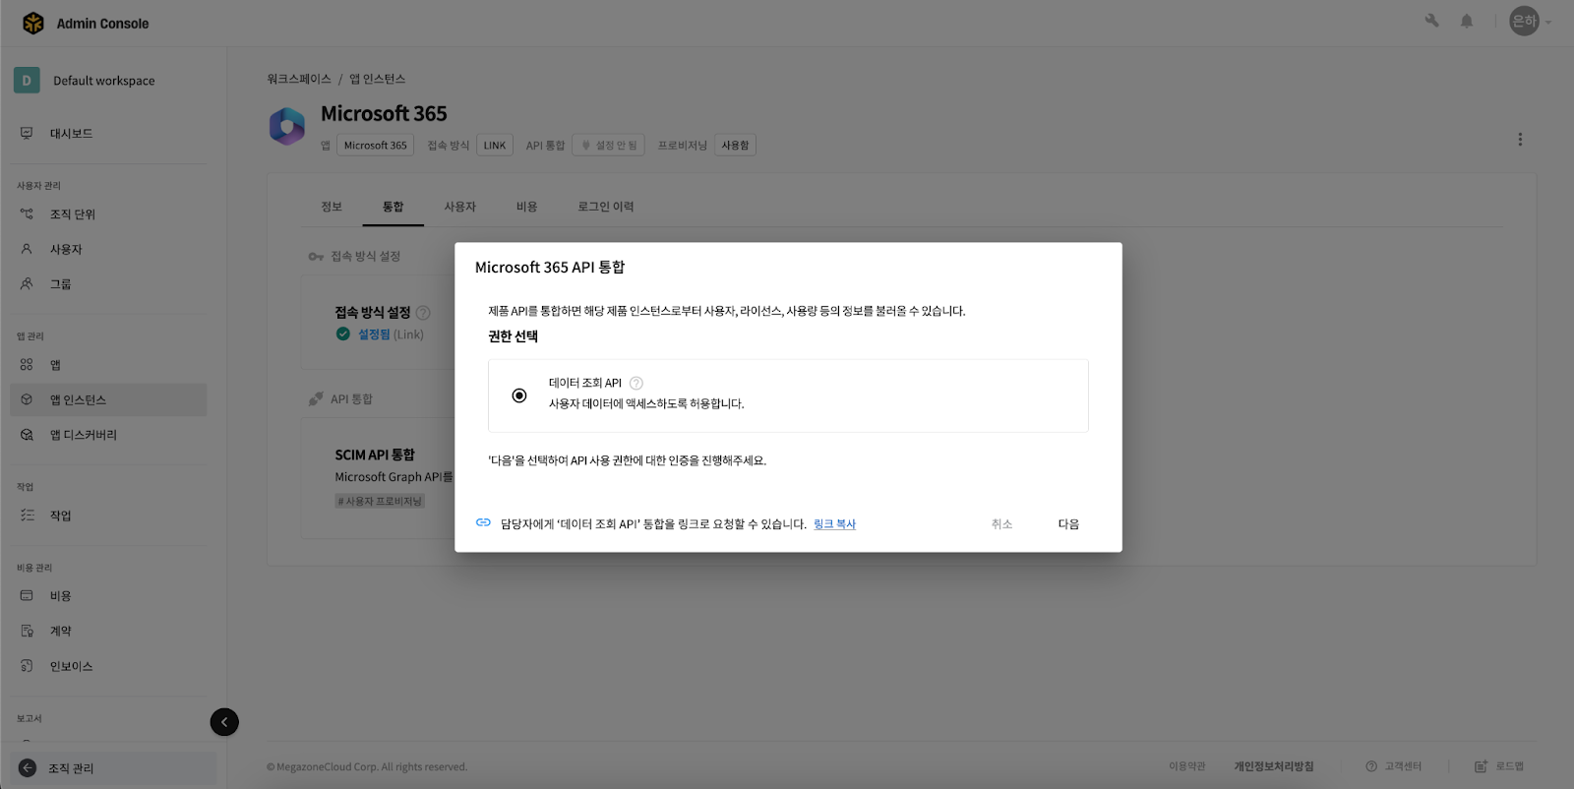
Task: Open the three-dot more options menu
Action: click(1520, 140)
